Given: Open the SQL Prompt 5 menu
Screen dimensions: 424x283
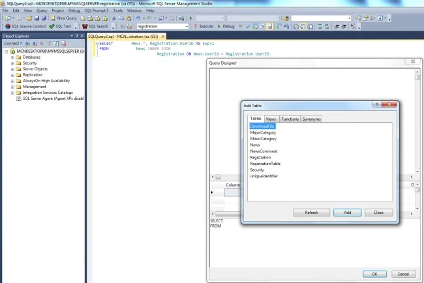Looking at the screenshot, I should click(x=97, y=10).
